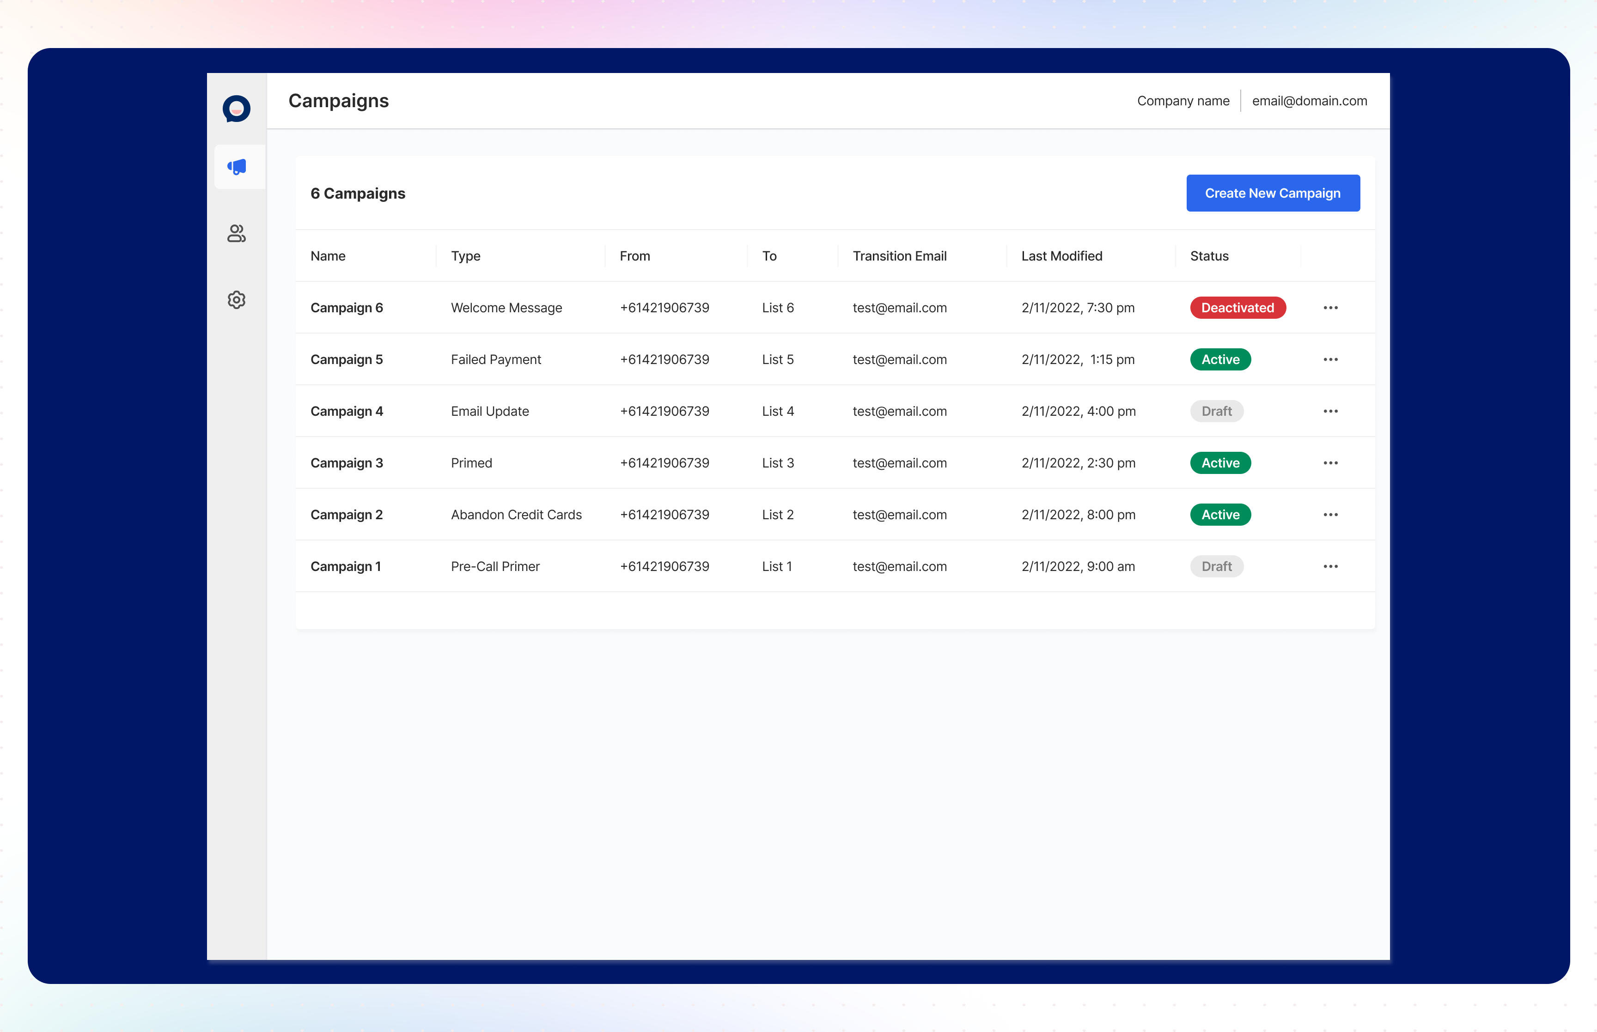The width and height of the screenshot is (1597, 1032).
Task: Select the Campaign 3 name
Action: tap(347, 463)
